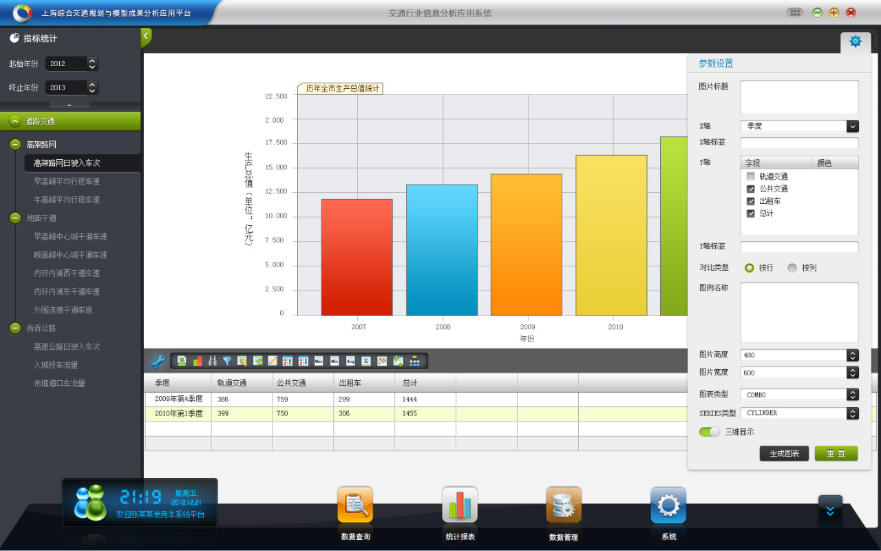Click the green 重置 button
This screenshot has height=551, width=881.
coord(836,453)
